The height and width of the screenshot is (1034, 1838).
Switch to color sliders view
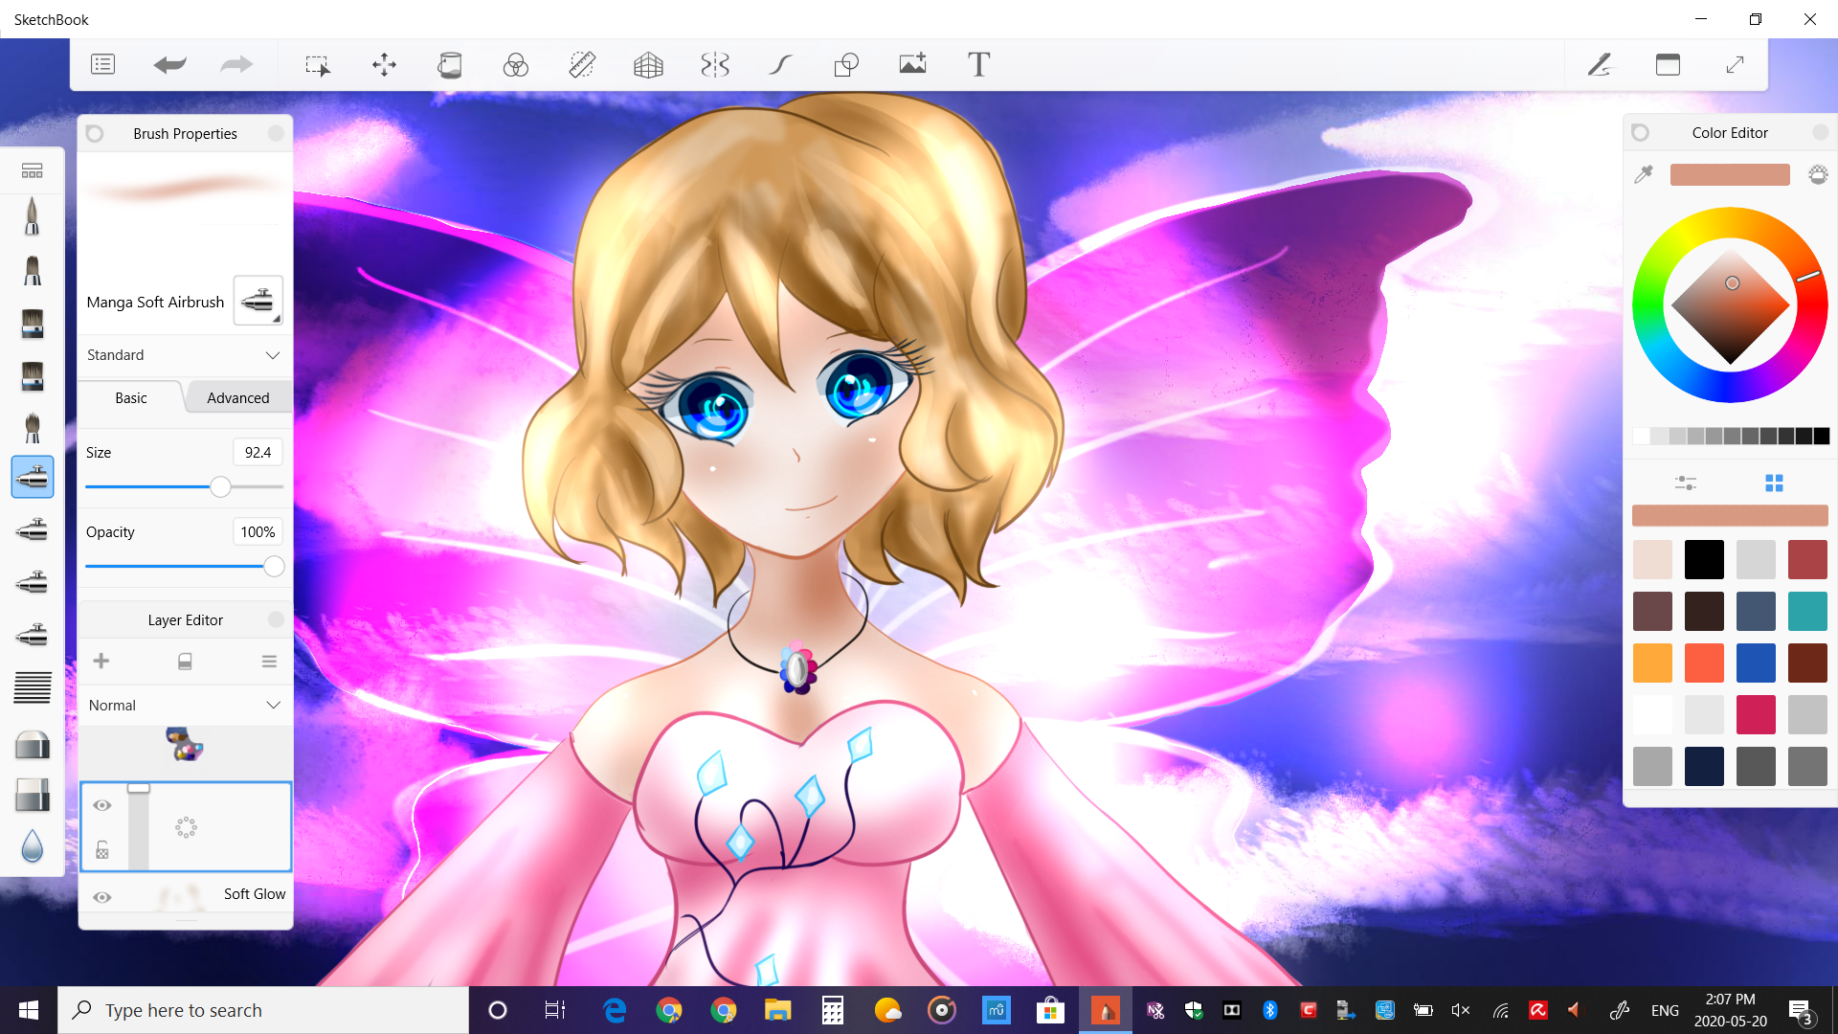tap(1685, 483)
